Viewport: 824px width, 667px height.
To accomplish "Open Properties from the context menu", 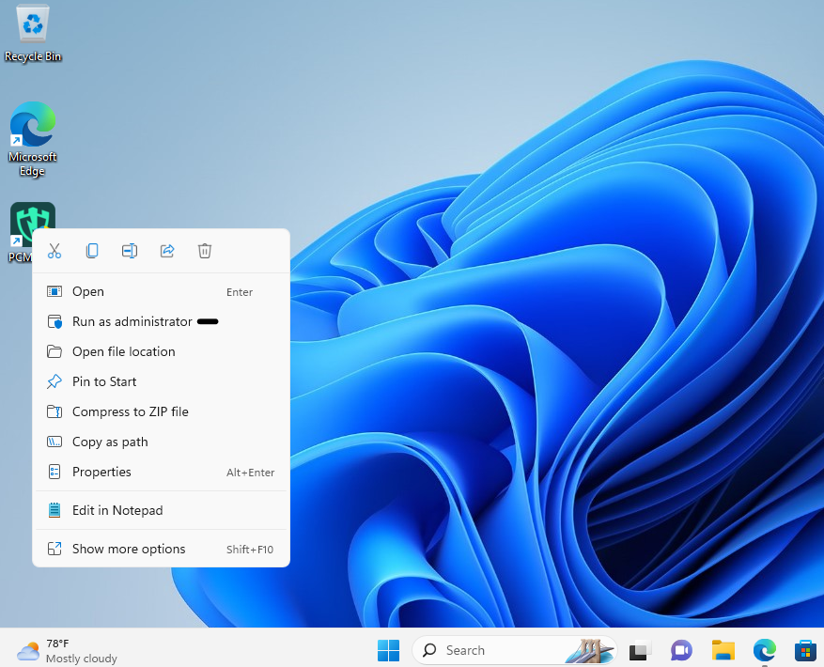I will pos(101,473).
